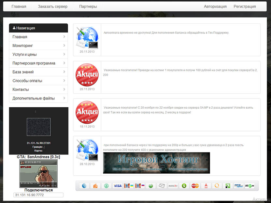The height and width of the screenshot is (203, 271).
Task: Select the VISA payment icon
Action: coord(117,186)
